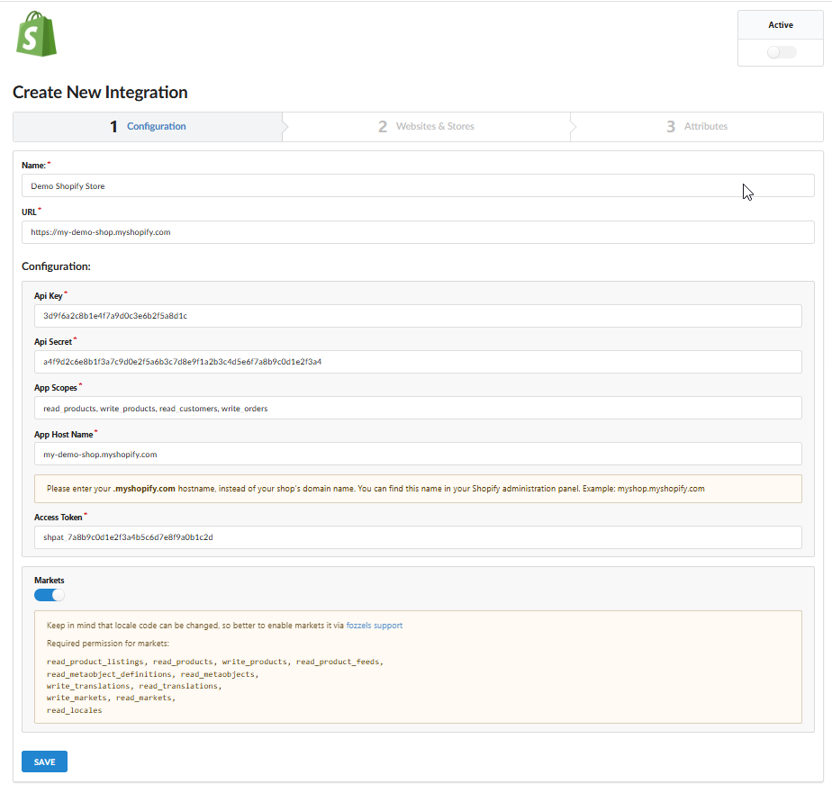Click the 'Api Secret' label
This screenshot has height=793, width=832.
click(53, 342)
